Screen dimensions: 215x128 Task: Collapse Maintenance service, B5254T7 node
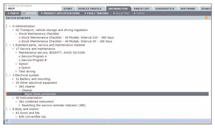[16, 53]
